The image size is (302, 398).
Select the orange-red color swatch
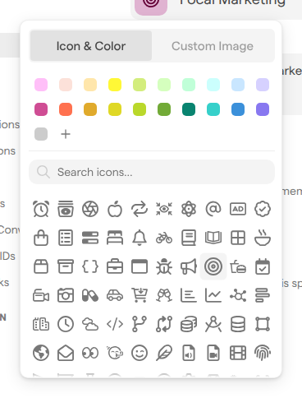point(66,109)
